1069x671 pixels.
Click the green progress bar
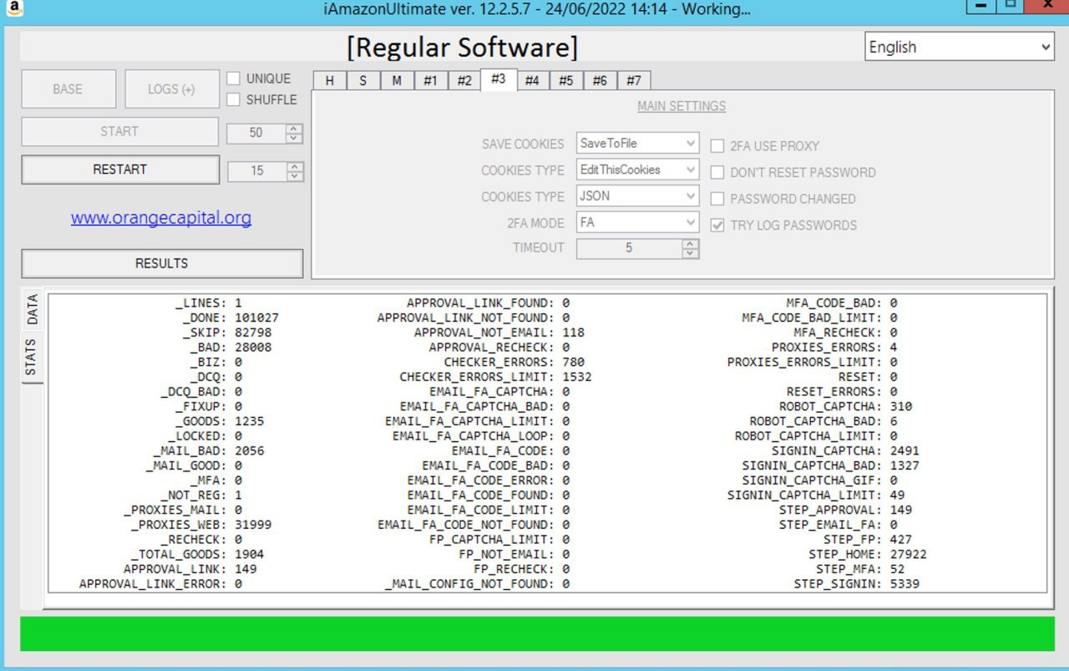point(537,634)
